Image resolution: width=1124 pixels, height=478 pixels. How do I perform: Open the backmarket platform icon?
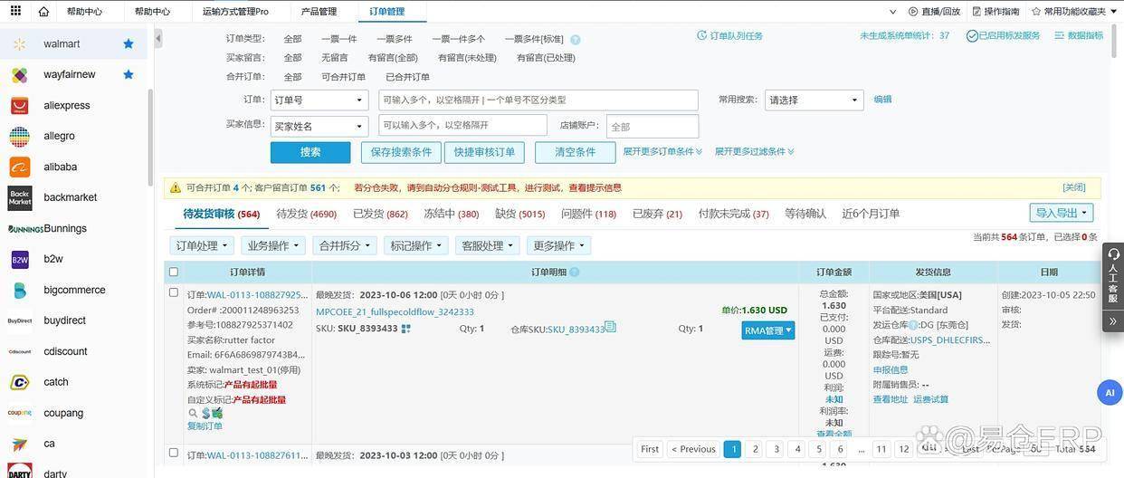click(19, 197)
